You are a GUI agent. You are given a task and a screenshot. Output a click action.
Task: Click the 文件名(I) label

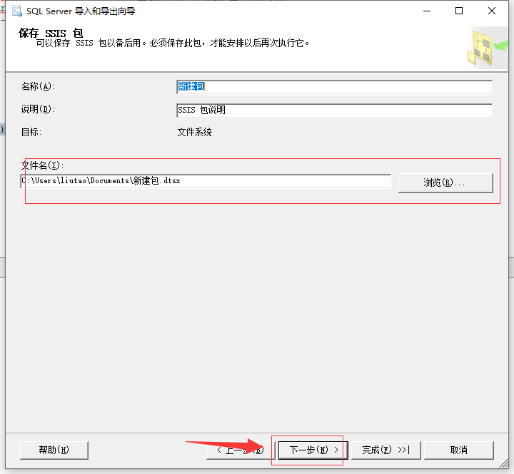point(42,165)
